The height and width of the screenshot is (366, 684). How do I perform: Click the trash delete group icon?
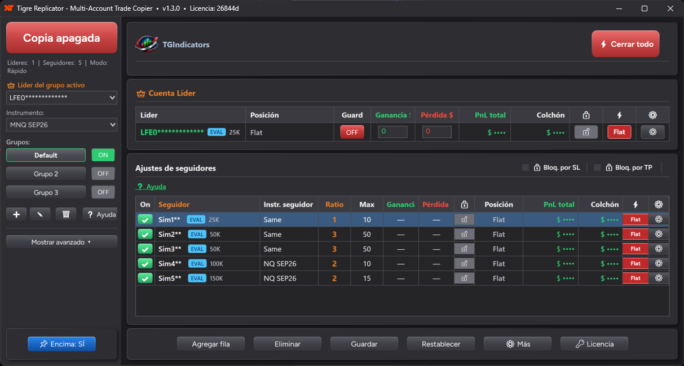[65, 214]
